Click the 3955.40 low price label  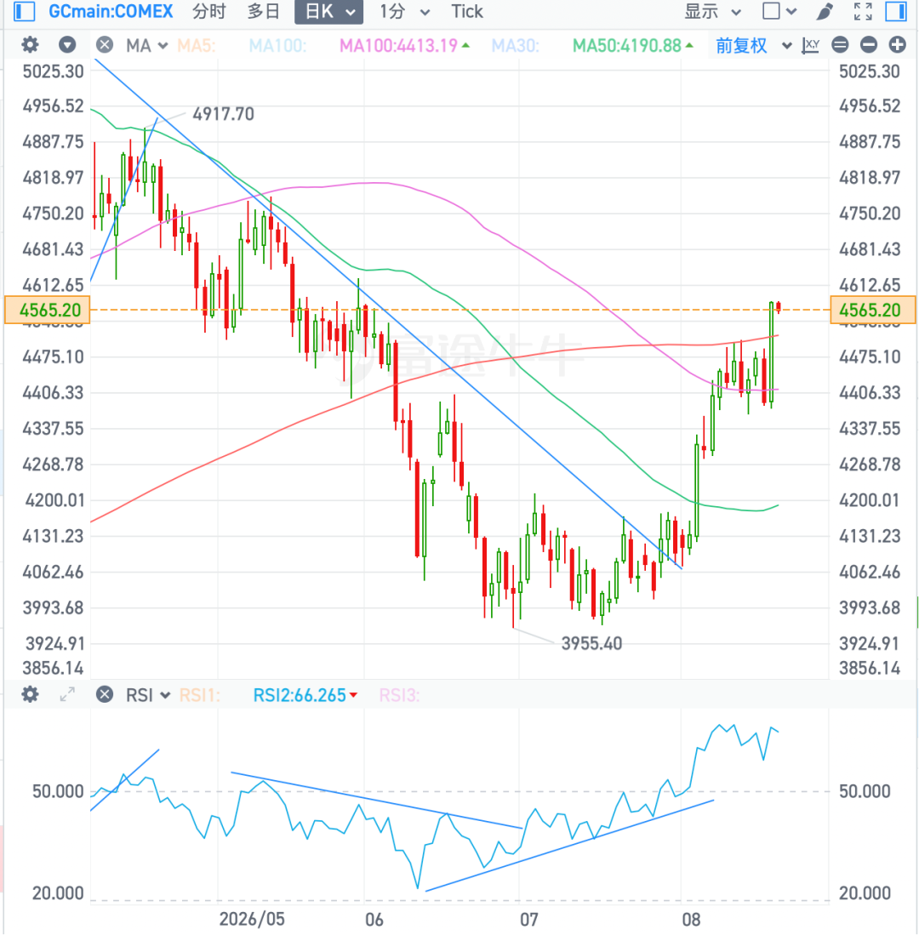point(591,643)
